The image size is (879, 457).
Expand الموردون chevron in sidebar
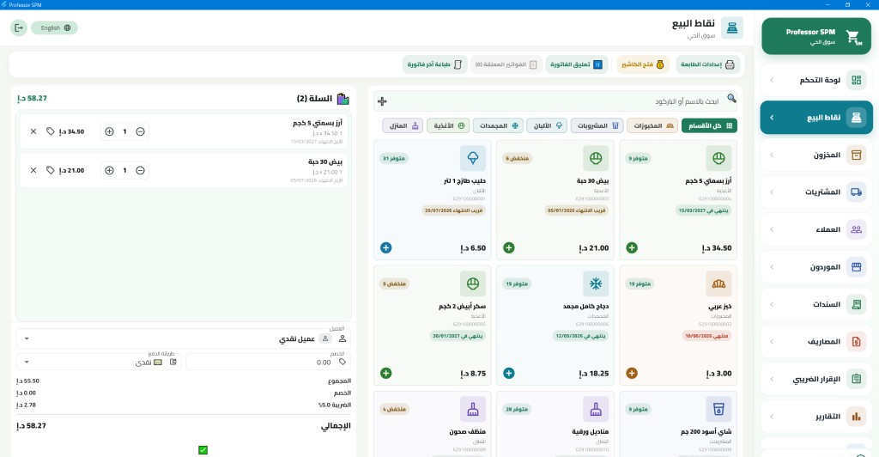(x=772, y=267)
